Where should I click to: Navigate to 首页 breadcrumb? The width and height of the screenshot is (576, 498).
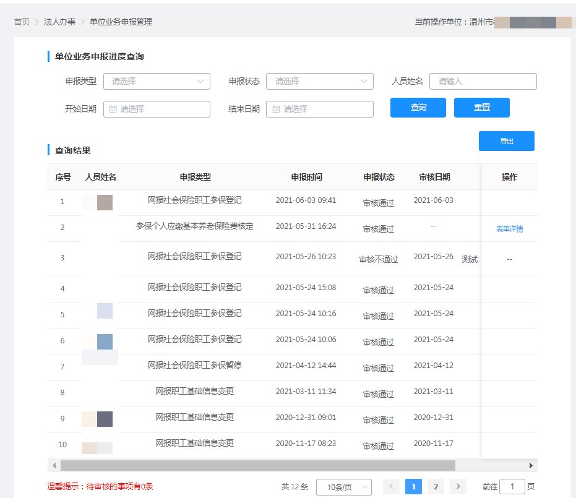click(22, 22)
